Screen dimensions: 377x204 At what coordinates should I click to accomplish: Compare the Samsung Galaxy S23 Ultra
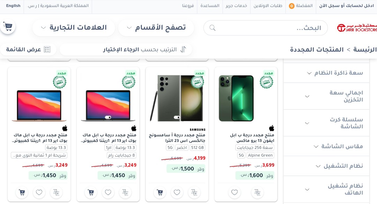(194, 192)
